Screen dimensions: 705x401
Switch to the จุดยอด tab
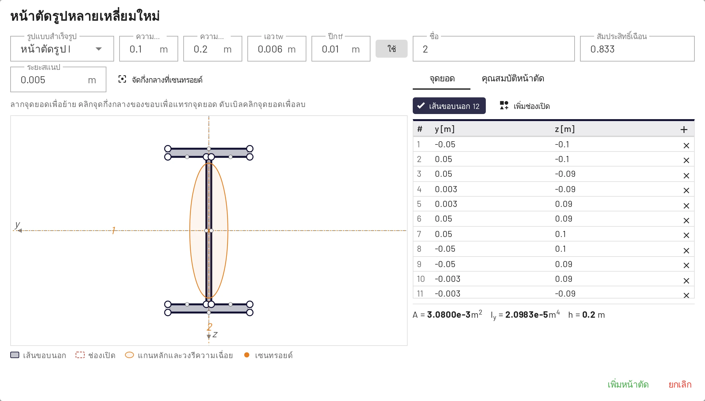[x=442, y=79]
